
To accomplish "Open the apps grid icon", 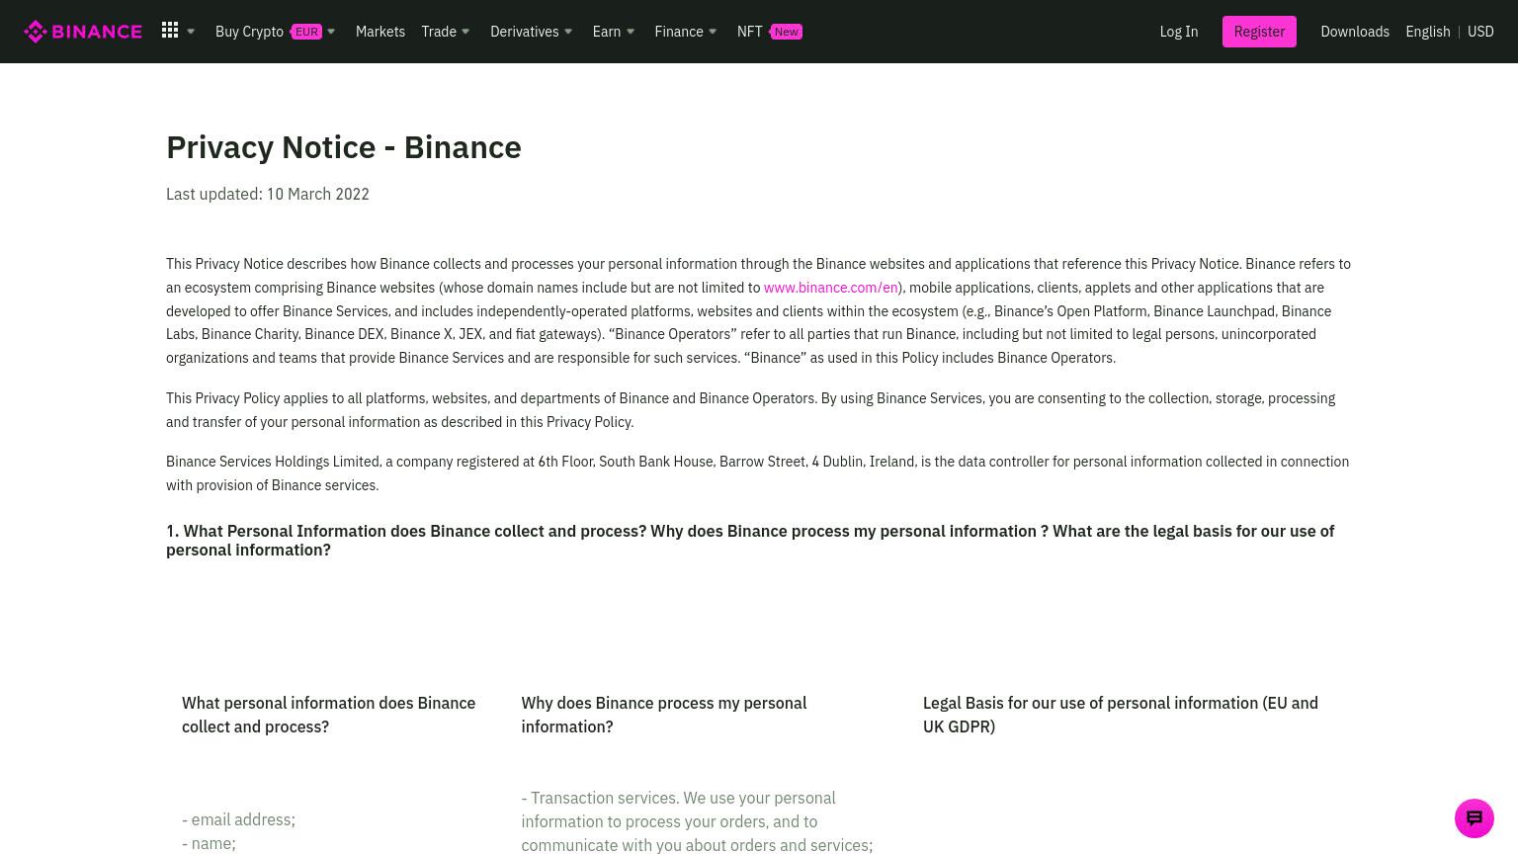I will (170, 31).
